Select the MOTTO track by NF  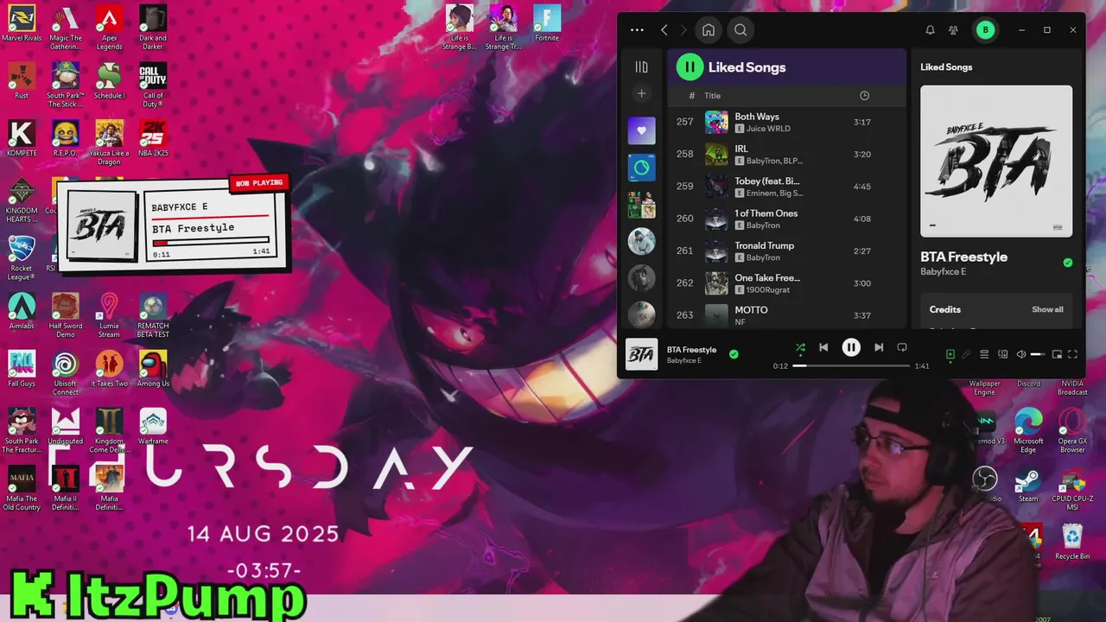coord(787,314)
